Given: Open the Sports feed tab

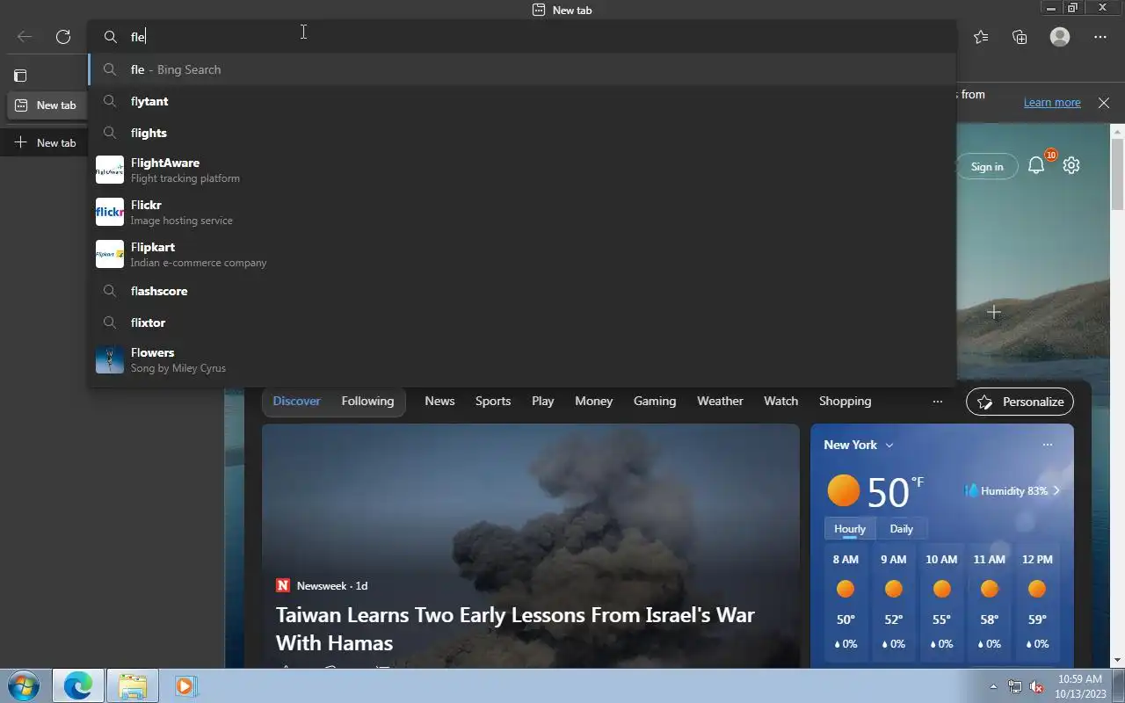Looking at the screenshot, I should [493, 401].
